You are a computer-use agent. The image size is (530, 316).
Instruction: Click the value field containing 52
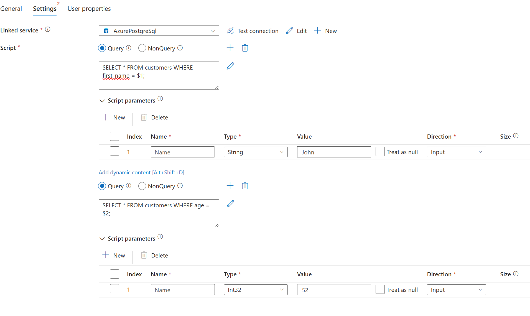tap(334, 290)
